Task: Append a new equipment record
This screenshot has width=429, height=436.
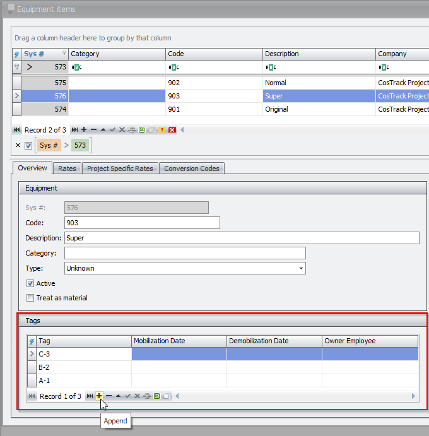Action: (84, 130)
